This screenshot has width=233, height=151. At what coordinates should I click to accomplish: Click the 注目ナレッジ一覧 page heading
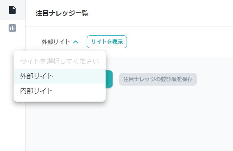tap(62, 13)
